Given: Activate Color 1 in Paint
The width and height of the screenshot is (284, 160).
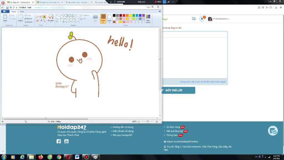Looking at the screenshot, I should coord(103,19).
